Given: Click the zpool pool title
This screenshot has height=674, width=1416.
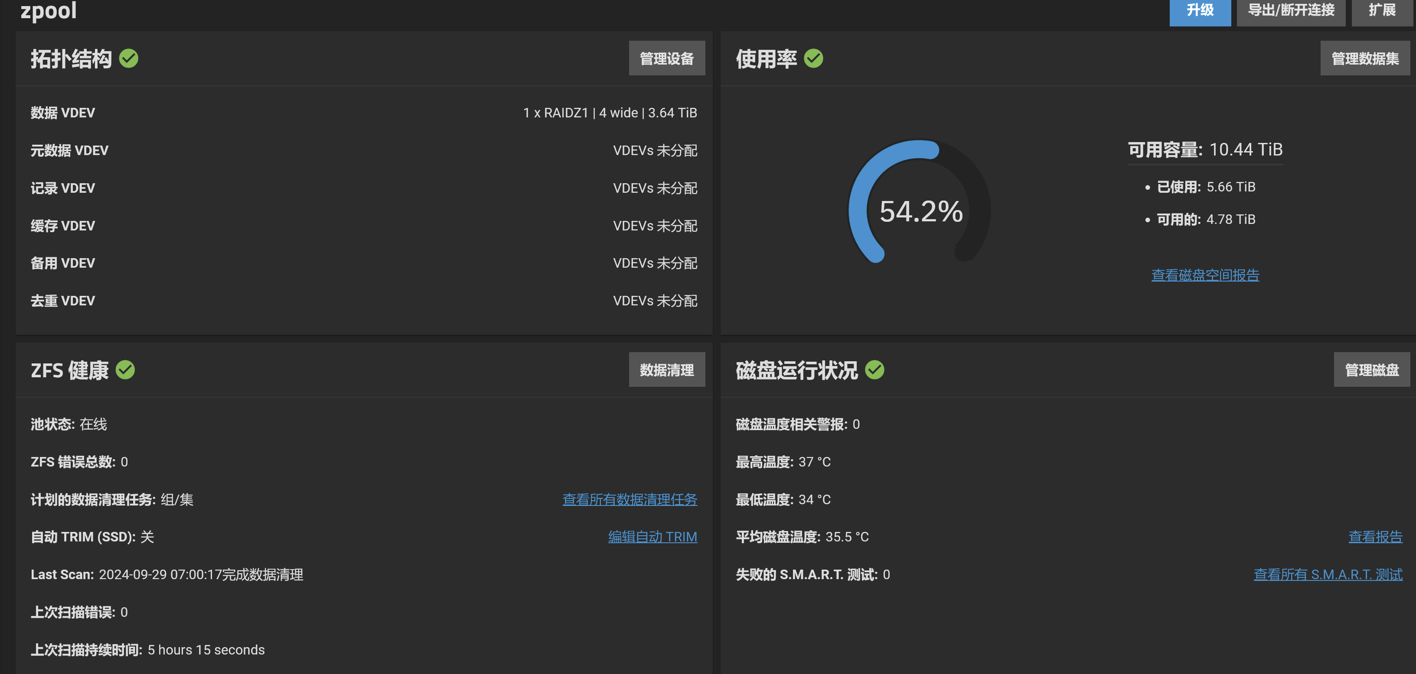Looking at the screenshot, I should 49,10.
